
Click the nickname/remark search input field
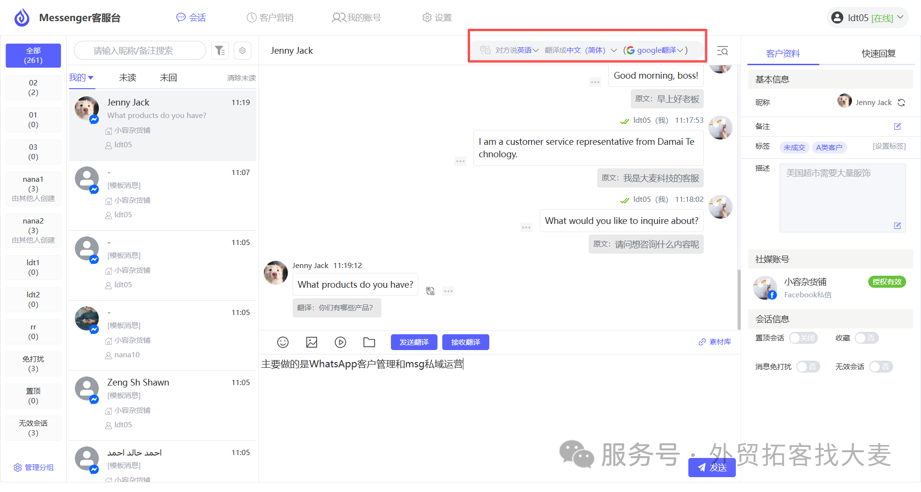pos(140,50)
